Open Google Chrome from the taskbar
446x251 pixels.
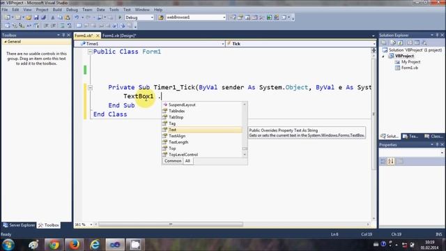pos(54,245)
